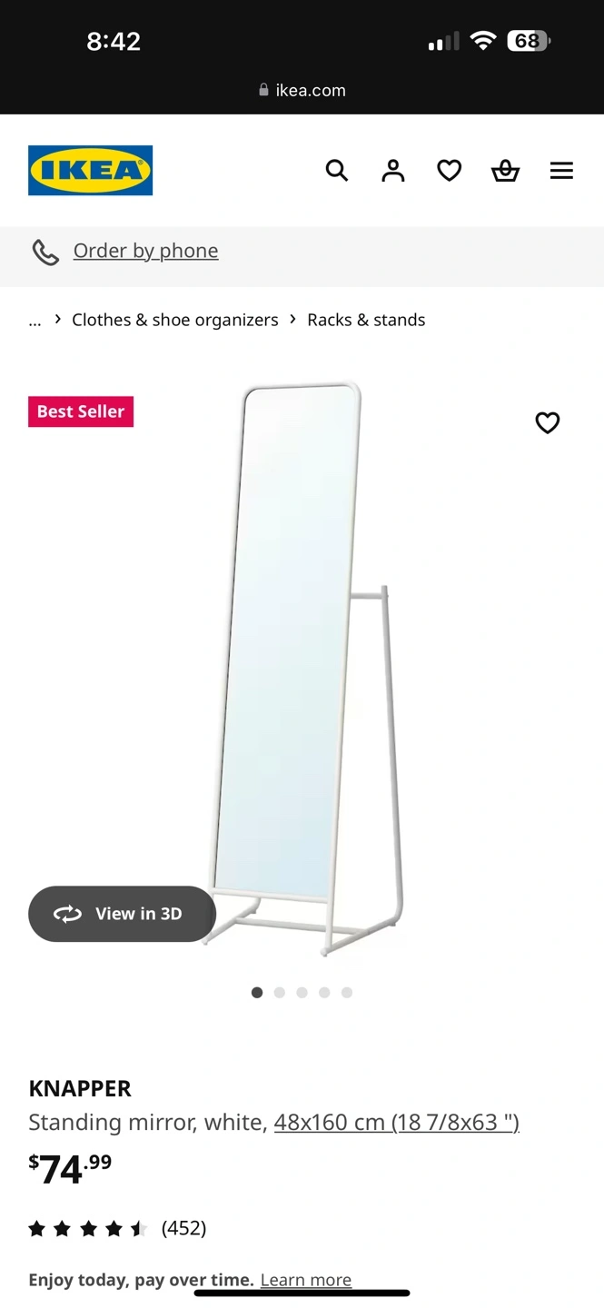This screenshot has width=604, height=1308.
Task: Expand the collapsed breadcrumb ellipsis
Action: (35, 320)
